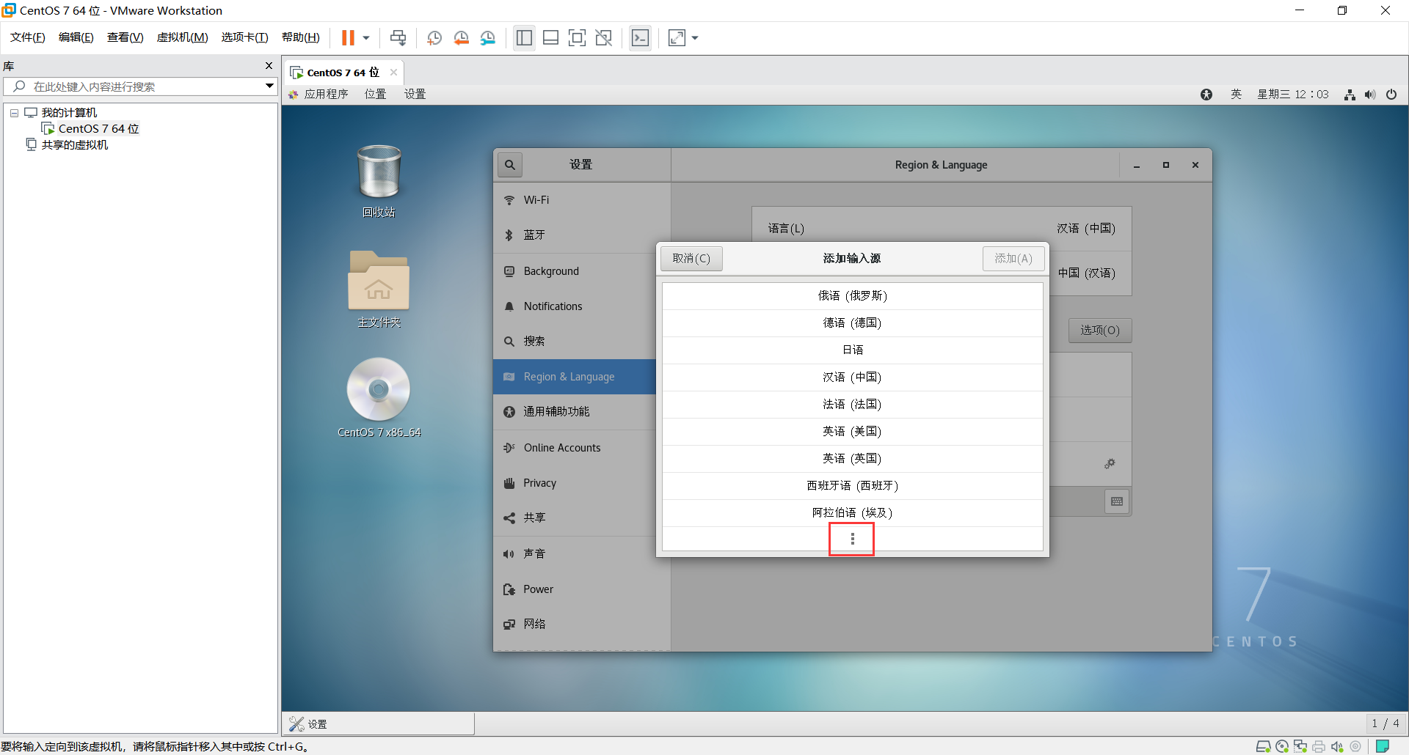The height and width of the screenshot is (755, 1409).
Task: Click the 取消(C) button
Action: coord(691,259)
